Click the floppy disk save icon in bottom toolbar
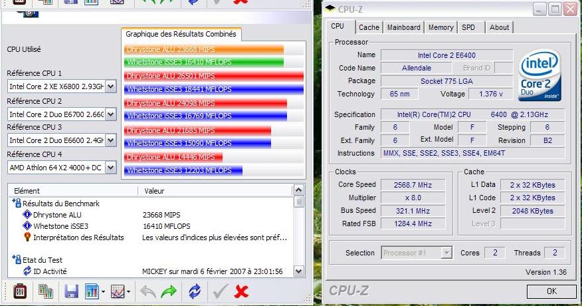The width and height of the screenshot is (582, 306). (x=71, y=291)
